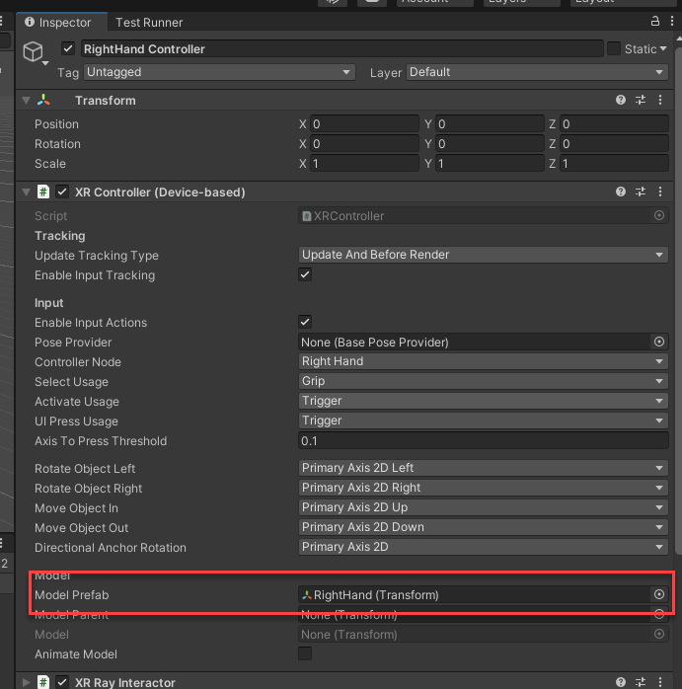Viewport: 682px width, 689px height.
Task: Click the Transform component icon
Action: click(43, 100)
